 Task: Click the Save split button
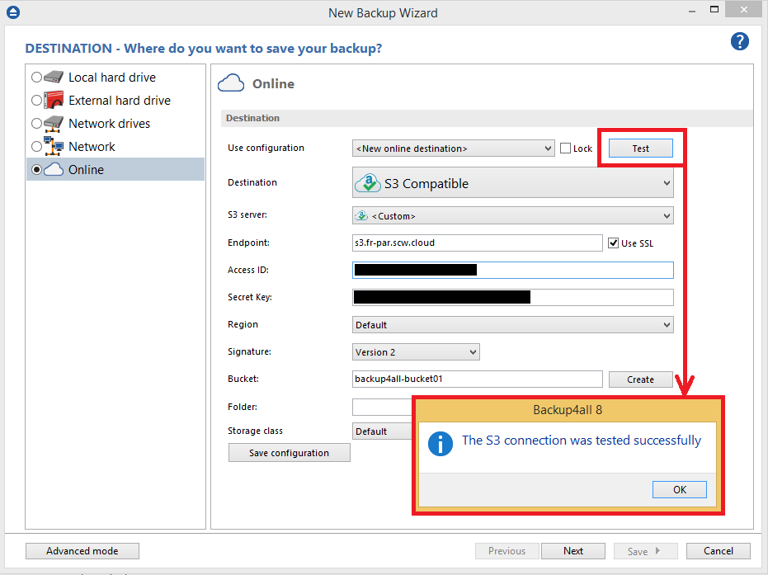[x=646, y=550]
